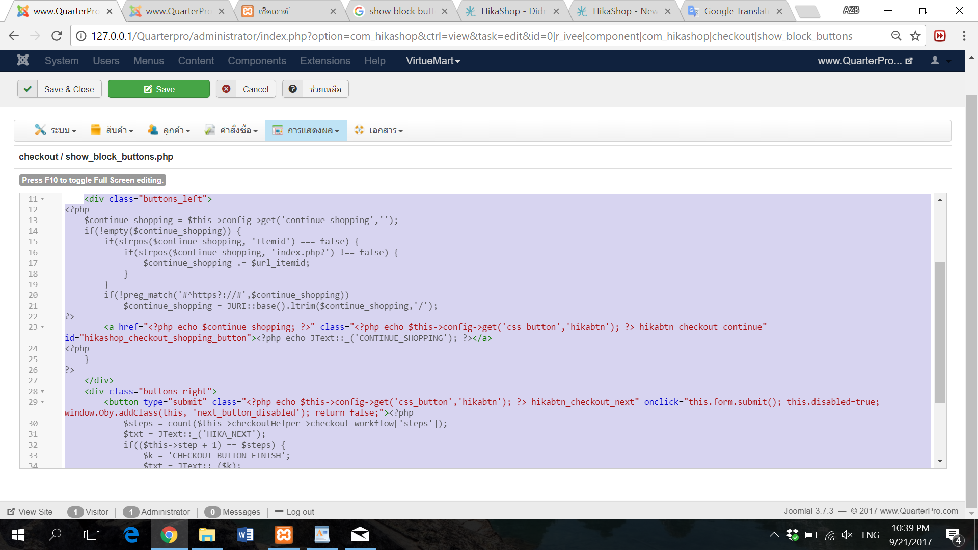Viewport: 978px width, 550px height.
Task: Open the การแสดงผล dropdown menu
Action: 306,131
